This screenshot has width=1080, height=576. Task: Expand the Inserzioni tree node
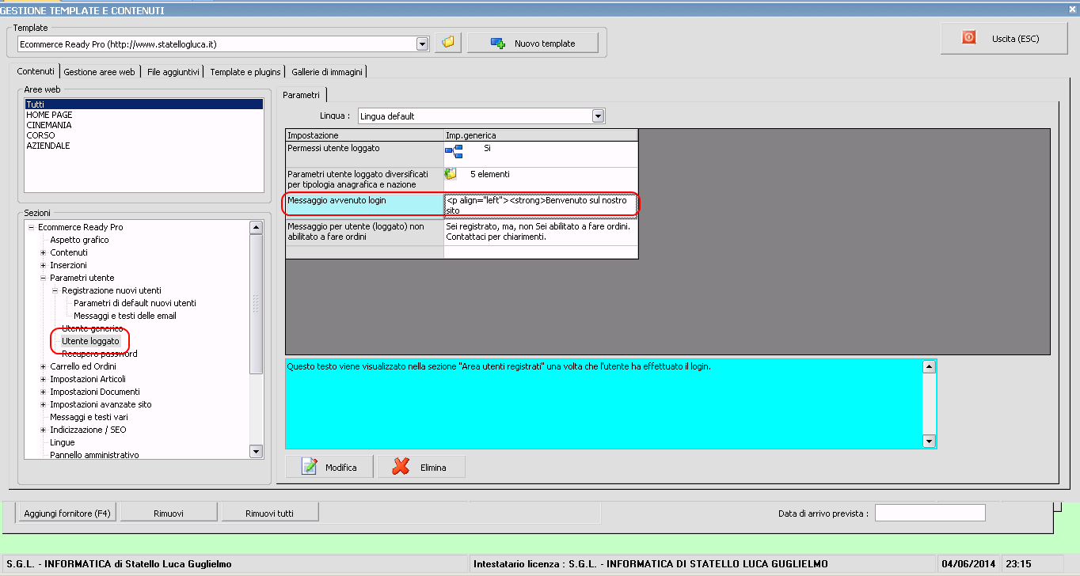coord(44,265)
